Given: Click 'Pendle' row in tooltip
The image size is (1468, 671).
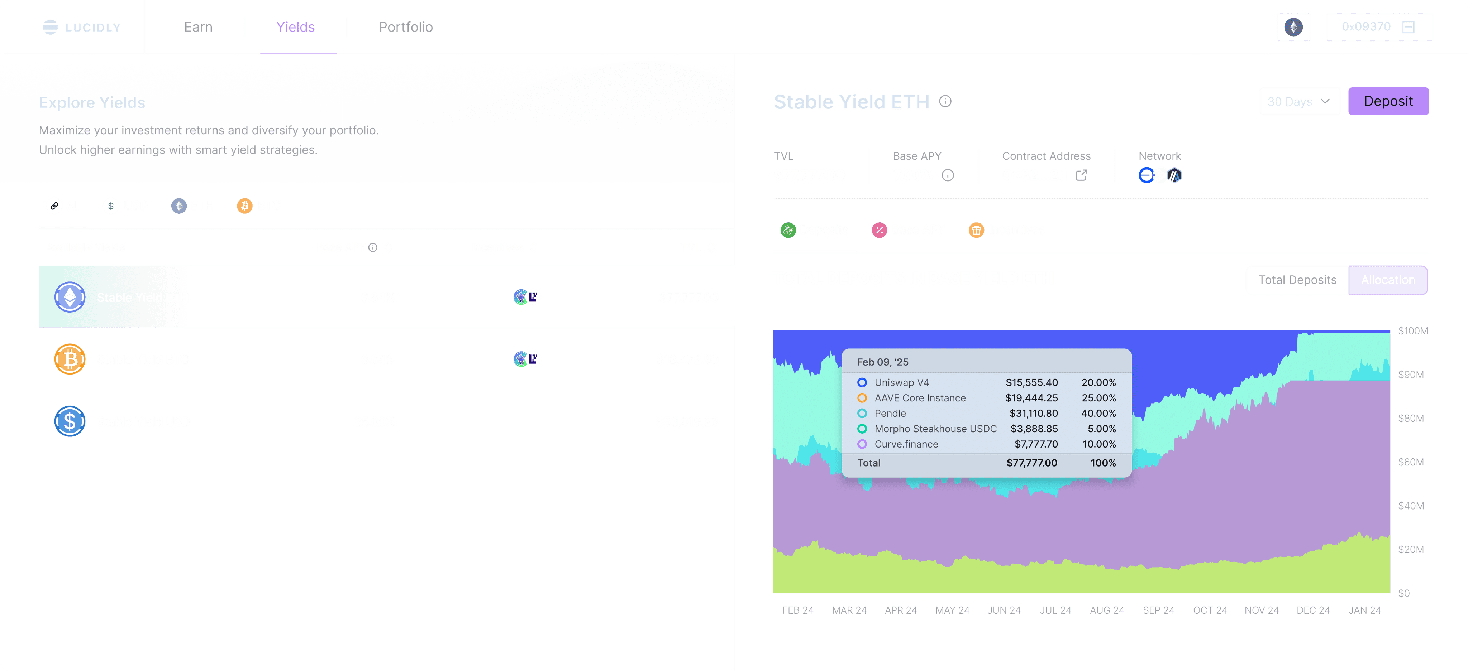Looking at the screenshot, I should 986,413.
